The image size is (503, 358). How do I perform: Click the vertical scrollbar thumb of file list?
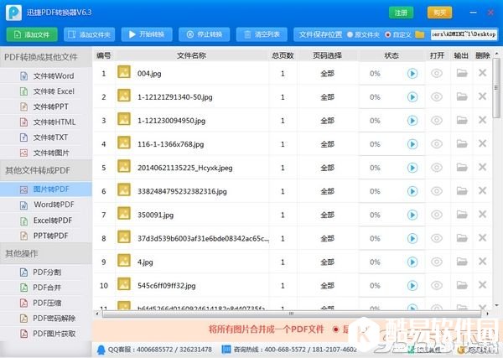click(496, 88)
